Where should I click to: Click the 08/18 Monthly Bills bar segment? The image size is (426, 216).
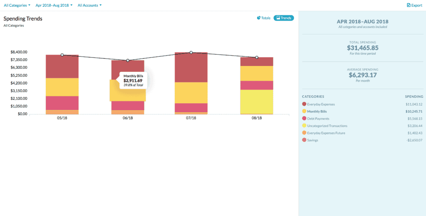coord(257,73)
